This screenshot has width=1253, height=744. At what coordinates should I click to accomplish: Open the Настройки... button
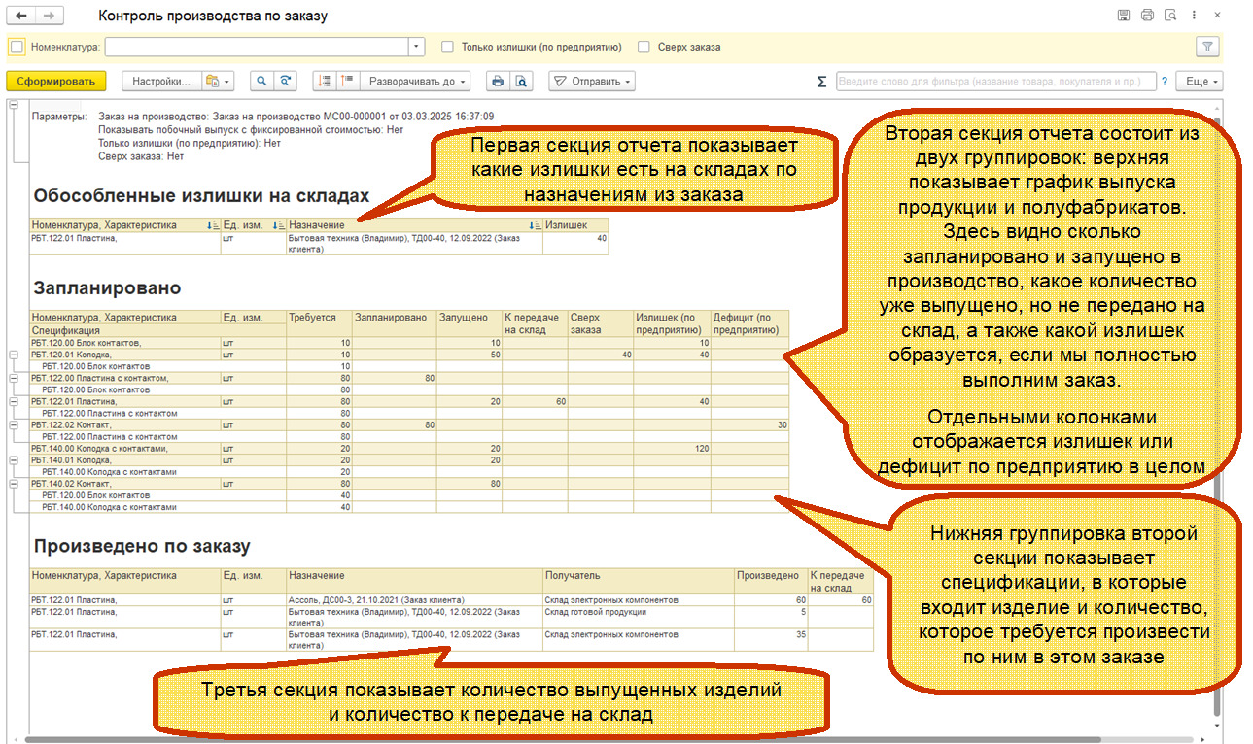click(161, 81)
